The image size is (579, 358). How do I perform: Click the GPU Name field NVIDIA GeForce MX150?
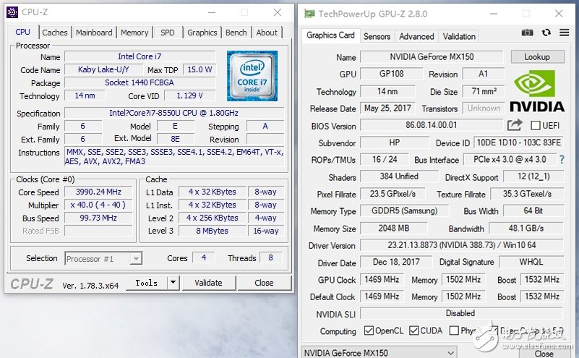pos(432,57)
